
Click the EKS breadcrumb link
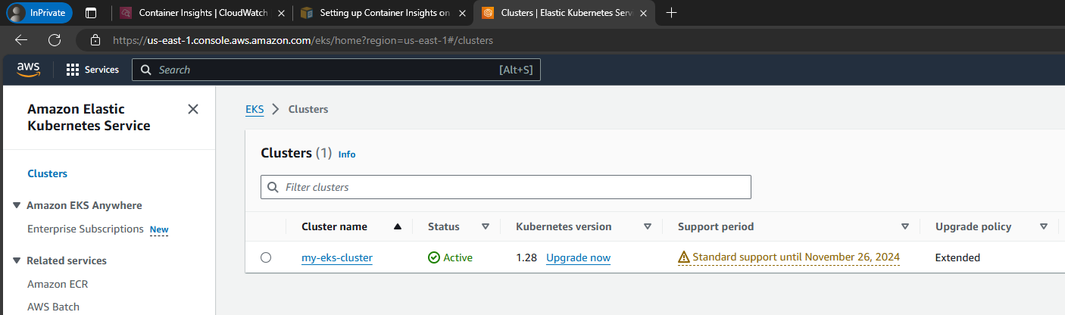pyautogui.click(x=255, y=109)
